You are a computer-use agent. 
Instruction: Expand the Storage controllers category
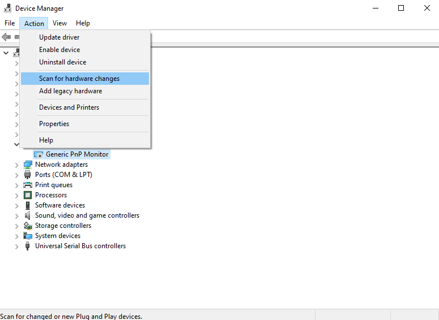17,226
